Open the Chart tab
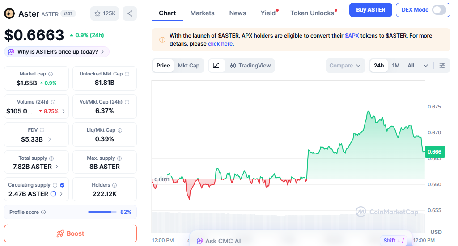The width and height of the screenshot is (458, 246). point(167,13)
